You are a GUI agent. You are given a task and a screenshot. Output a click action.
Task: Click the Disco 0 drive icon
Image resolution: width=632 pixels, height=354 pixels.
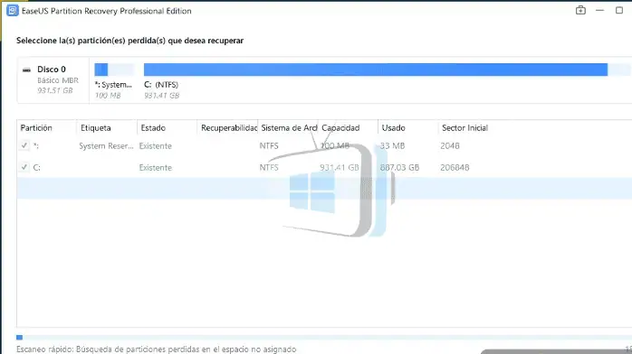pyautogui.click(x=26, y=70)
